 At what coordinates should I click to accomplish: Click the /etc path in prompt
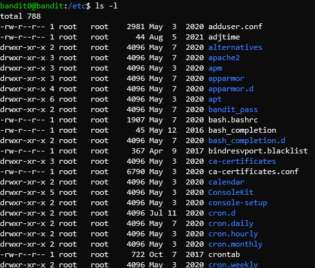pyautogui.click(x=77, y=6)
